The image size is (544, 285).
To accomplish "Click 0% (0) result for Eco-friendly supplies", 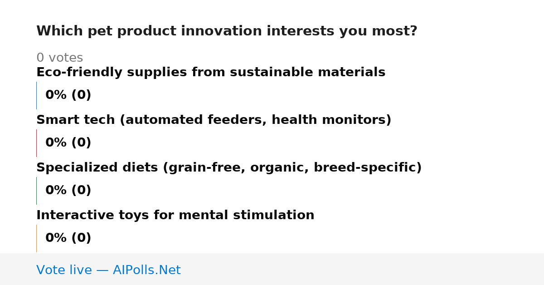I will pyautogui.click(x=68, y=95).
